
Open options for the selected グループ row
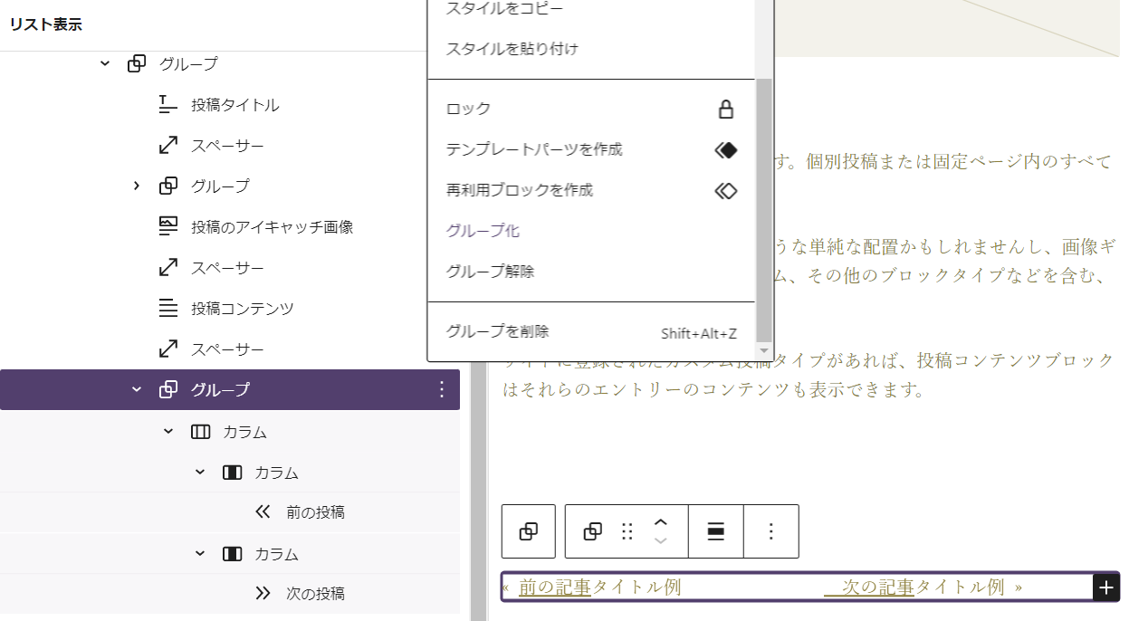coord(442,389)
